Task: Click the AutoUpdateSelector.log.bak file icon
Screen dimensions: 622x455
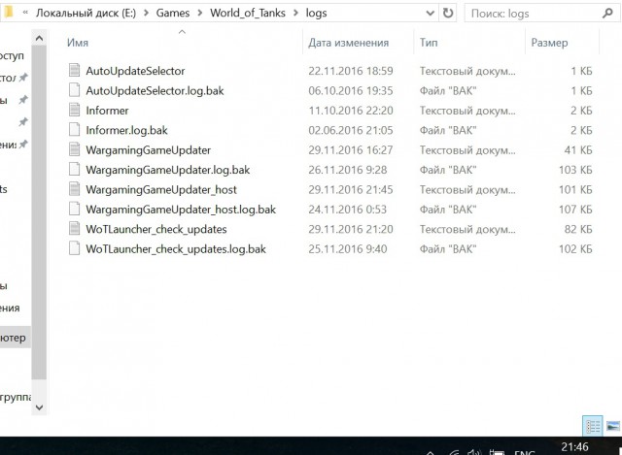Action: pos(74,90)
